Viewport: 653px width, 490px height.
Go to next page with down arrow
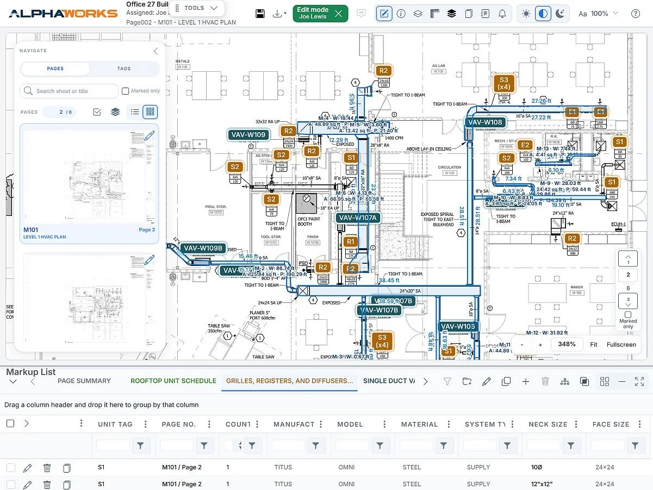coord(628,301)
